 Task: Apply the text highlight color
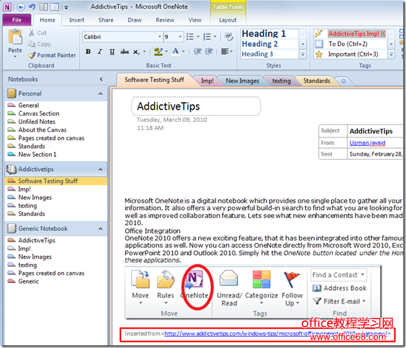tap(158, 52)
